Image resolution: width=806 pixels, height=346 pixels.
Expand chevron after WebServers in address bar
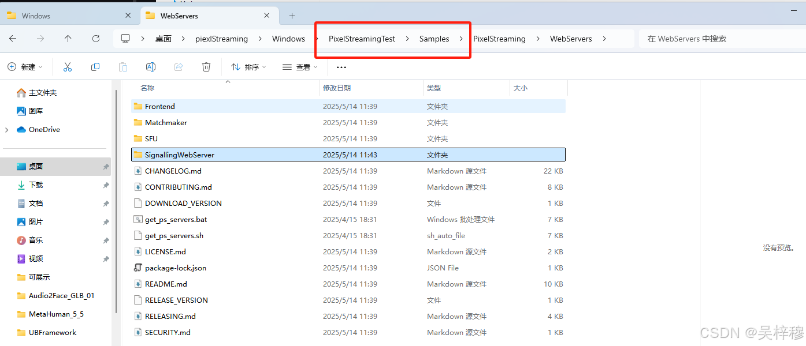point(604,39)
